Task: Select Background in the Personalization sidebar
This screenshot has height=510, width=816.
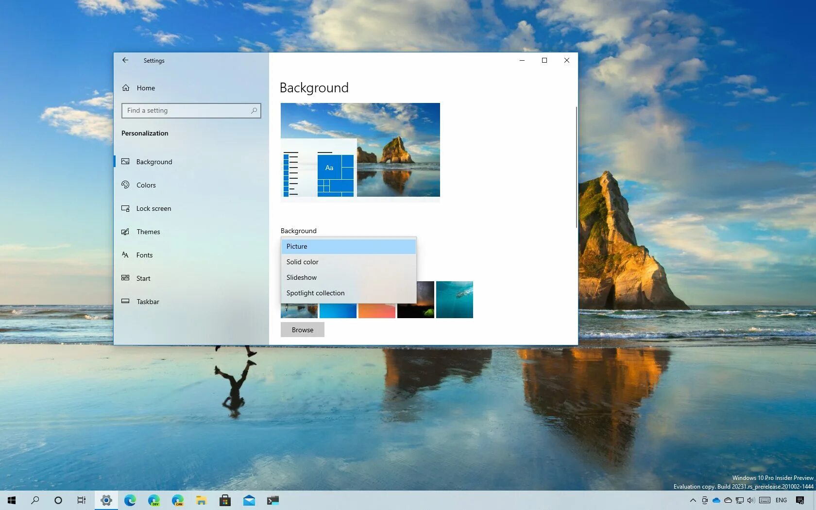Action: [154, 162]
